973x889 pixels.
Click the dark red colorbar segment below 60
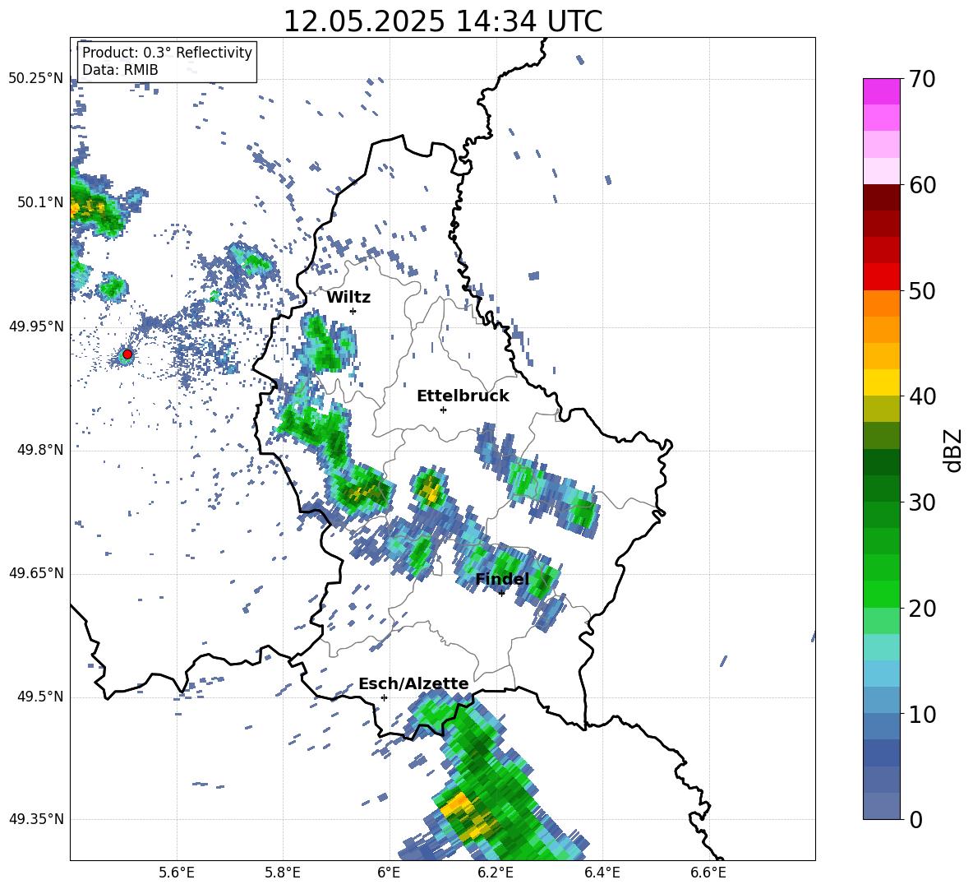(881, 197)
